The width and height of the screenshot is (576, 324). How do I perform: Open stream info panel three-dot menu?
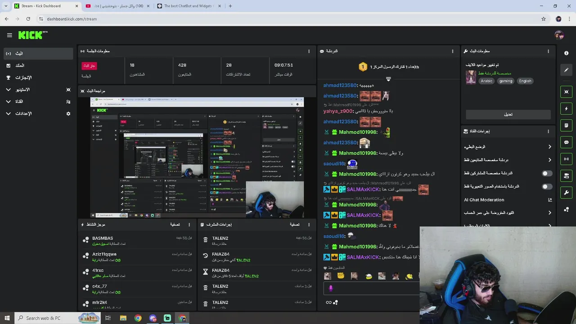(x=548, y=51)
